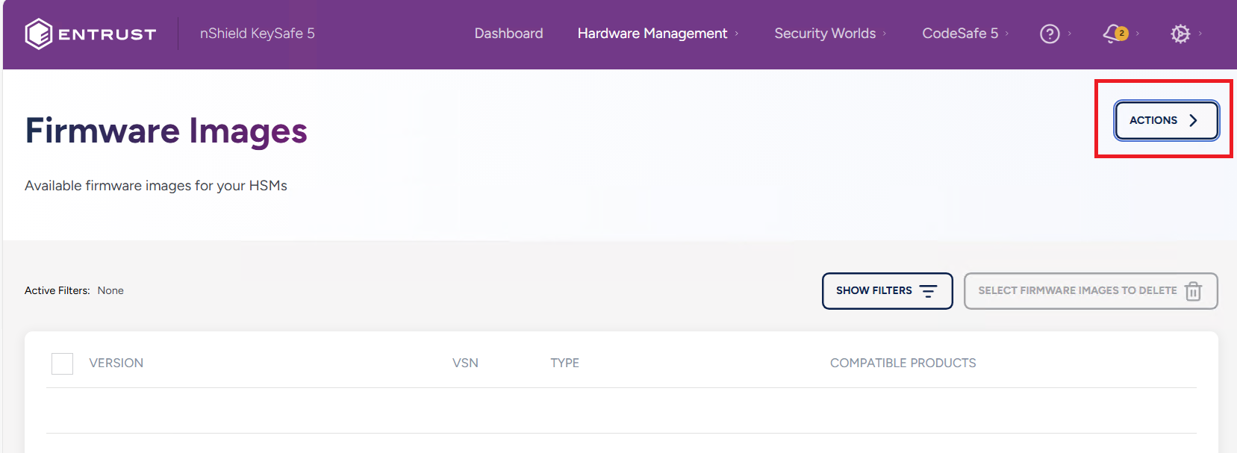Viewport: 1237px width, 453px height.
Task: Sort by the Type column header
Action: 564,363
